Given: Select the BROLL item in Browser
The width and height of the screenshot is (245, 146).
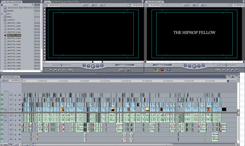Looking at the screenshot, I should click(9, 17).
